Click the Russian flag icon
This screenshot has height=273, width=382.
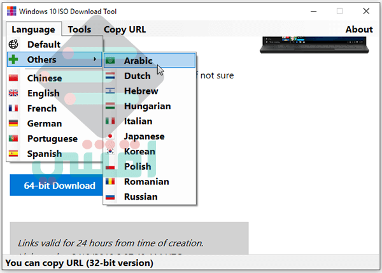click(110, 196)
